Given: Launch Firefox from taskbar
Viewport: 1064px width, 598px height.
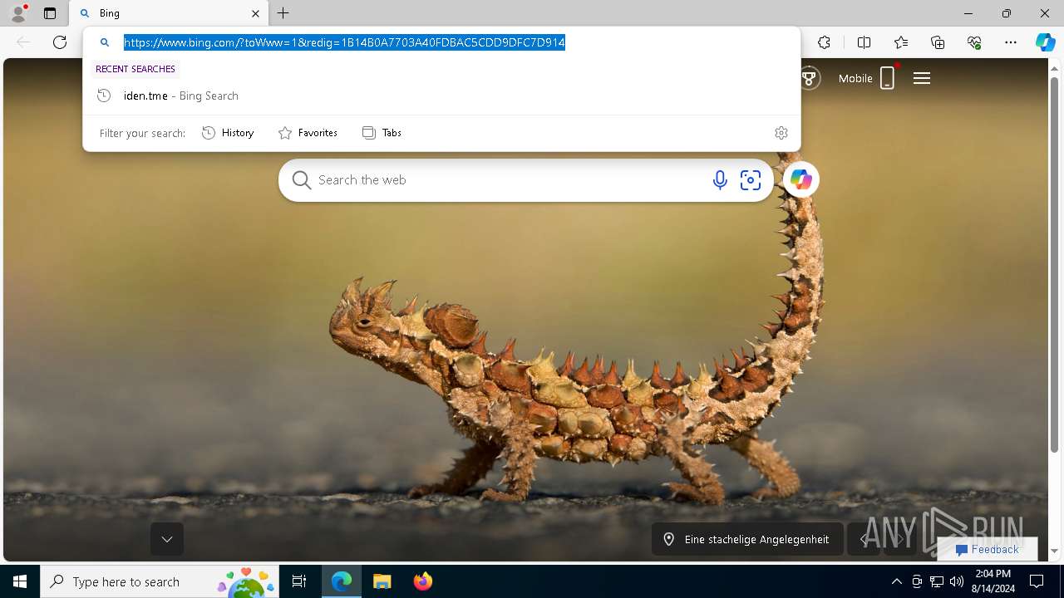Looking at the screenshot, I should [x=423, y=581].
